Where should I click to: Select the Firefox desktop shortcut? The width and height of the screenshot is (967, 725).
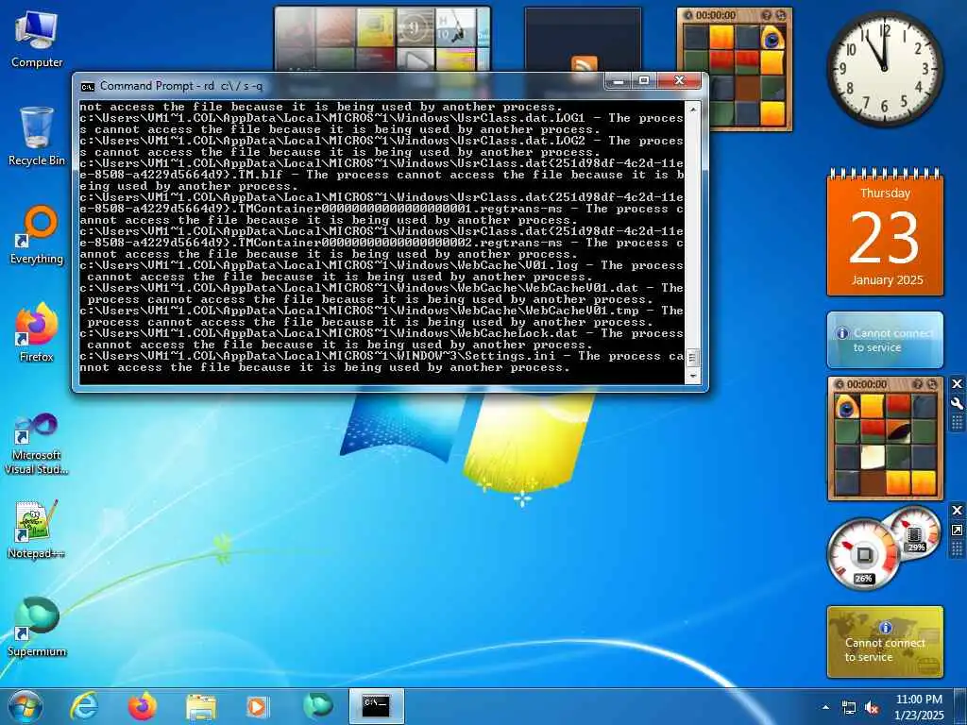click(x=37, y=333)
